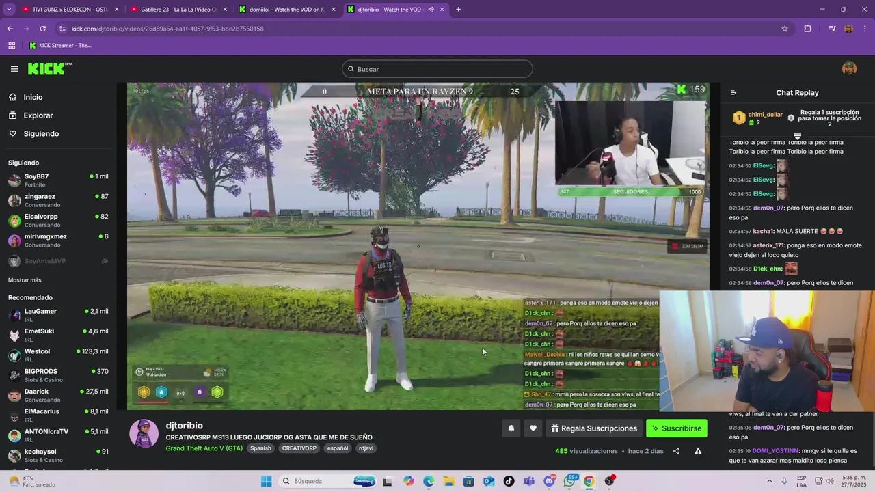Click the share icon near view count
The height and width of the screenshot is (492, 875).
676,451
